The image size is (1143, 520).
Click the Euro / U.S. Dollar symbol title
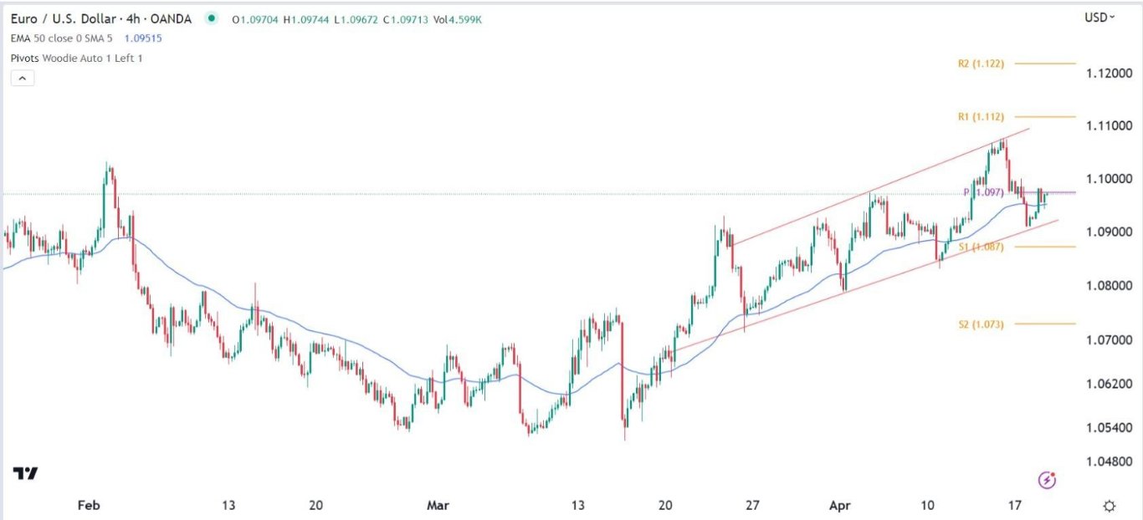click(x=101, y=18)
